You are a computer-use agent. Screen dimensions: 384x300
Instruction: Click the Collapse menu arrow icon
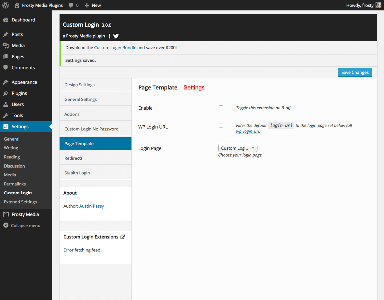click(x=6, y=225)
